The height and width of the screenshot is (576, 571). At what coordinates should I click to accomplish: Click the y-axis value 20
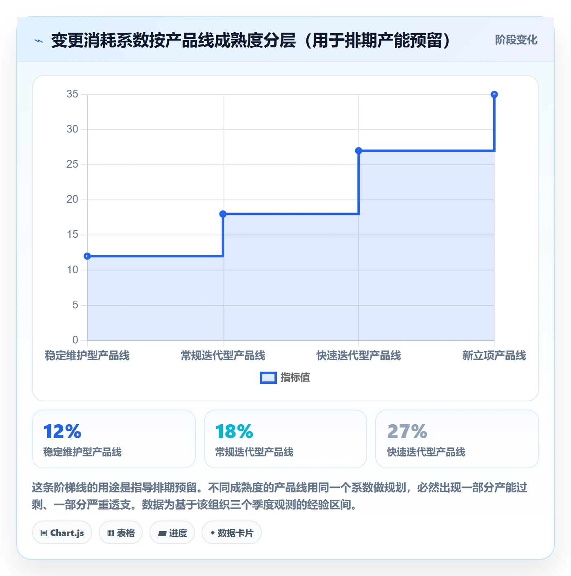[73, 199]
